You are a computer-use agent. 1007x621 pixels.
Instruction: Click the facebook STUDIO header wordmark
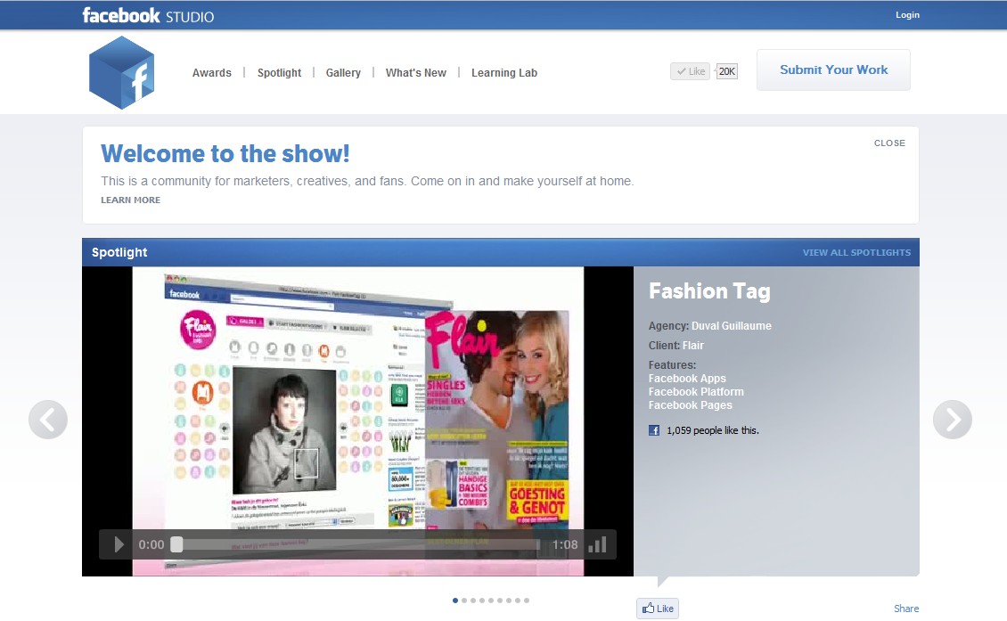148,15
